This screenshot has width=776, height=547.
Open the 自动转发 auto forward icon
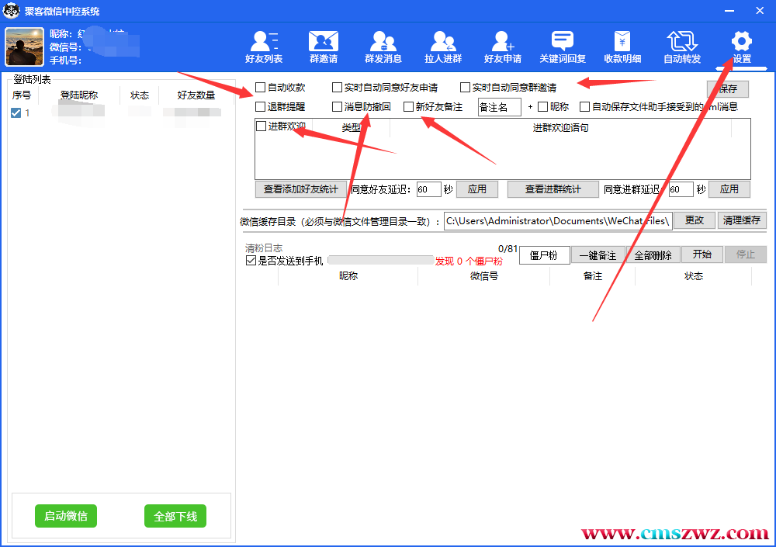[682, 47]
